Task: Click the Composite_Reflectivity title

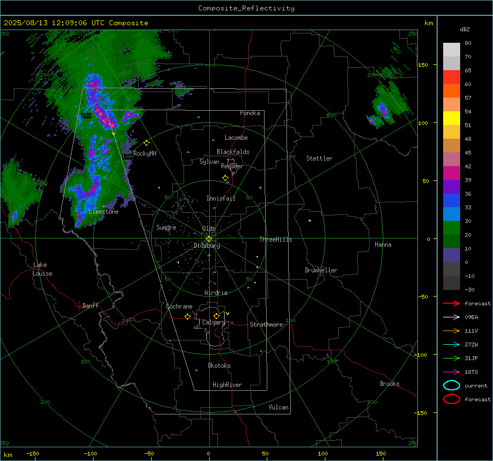Action: 246,8
